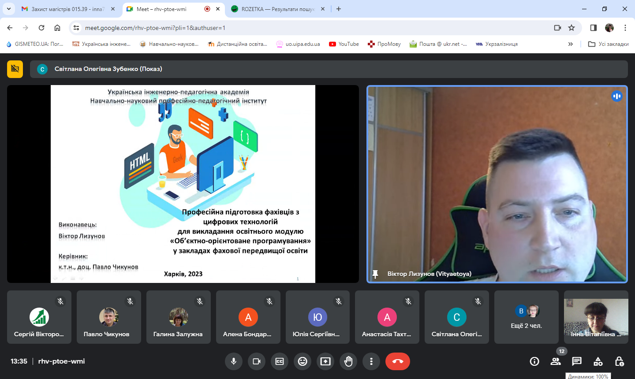Click the raise hand icon
635x379 pixels.
[x=348, y=361]
